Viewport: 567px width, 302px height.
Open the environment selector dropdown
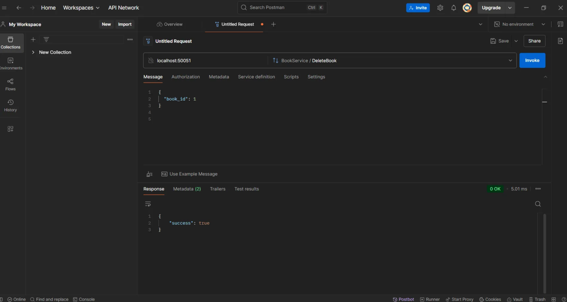point(519,24)
